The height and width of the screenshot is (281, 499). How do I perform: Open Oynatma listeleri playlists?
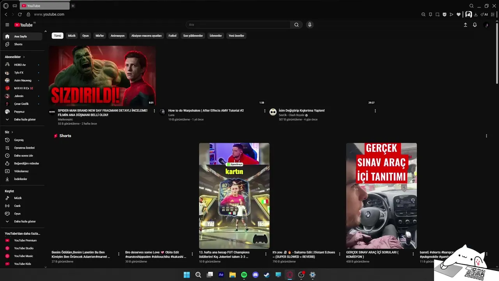tap(23, 148)
